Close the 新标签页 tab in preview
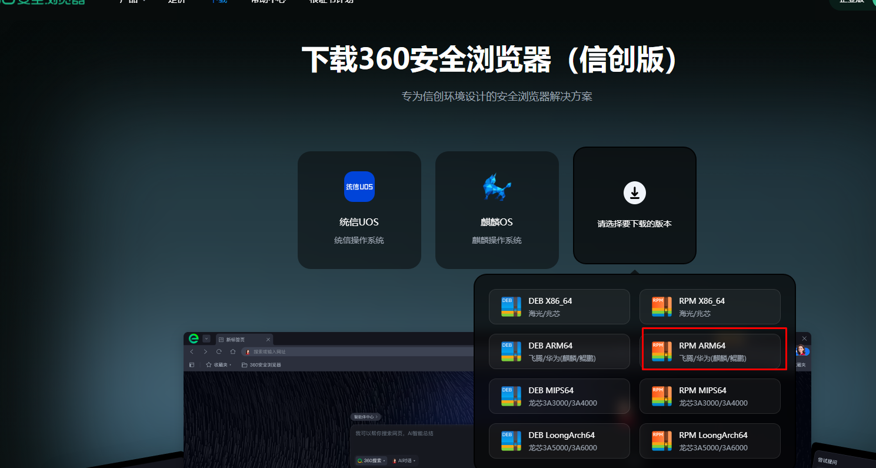 (x=268, y=340)
